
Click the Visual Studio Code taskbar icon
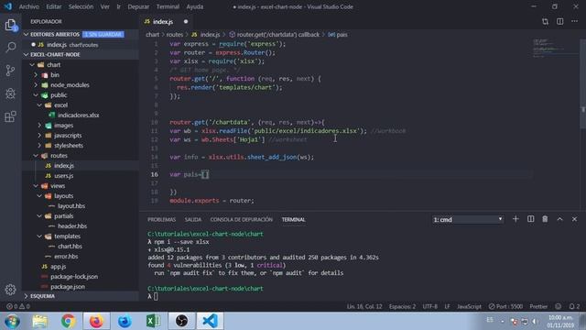210,321
